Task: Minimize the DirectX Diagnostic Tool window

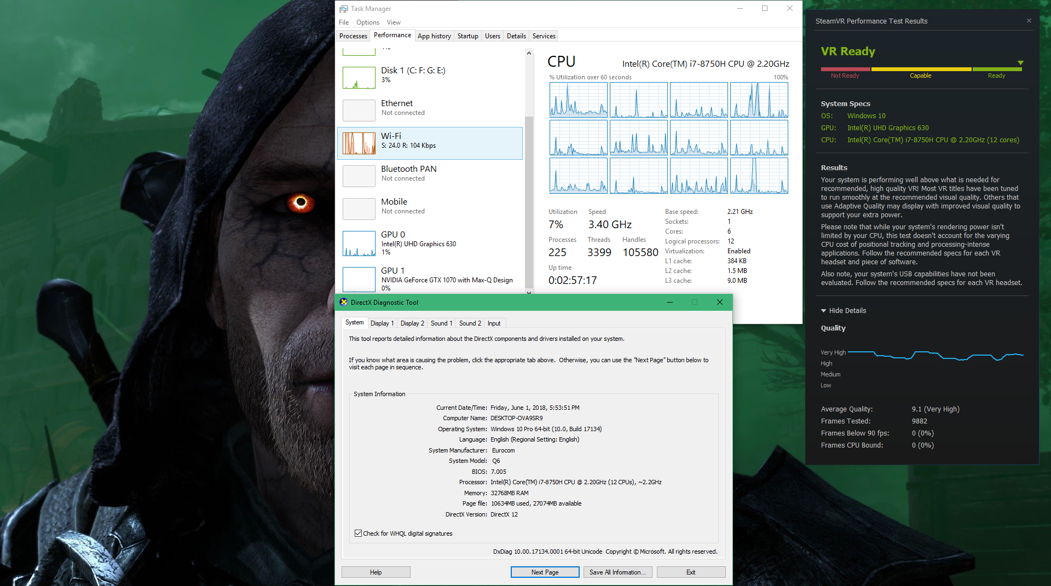Action: pos(669,302)
